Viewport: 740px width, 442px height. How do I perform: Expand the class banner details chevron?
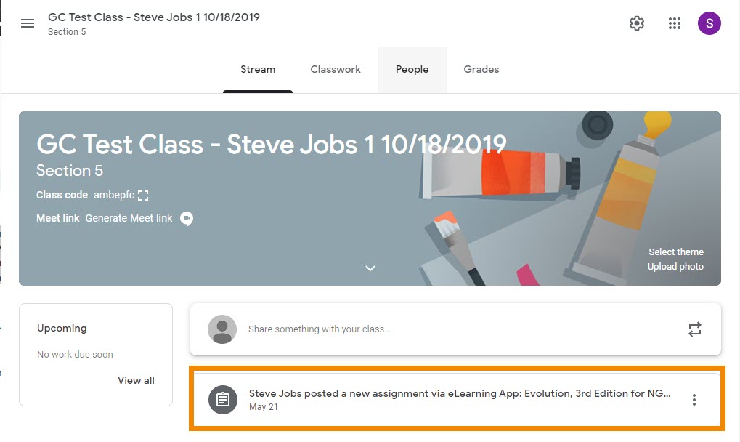click(x=370, y=268)
